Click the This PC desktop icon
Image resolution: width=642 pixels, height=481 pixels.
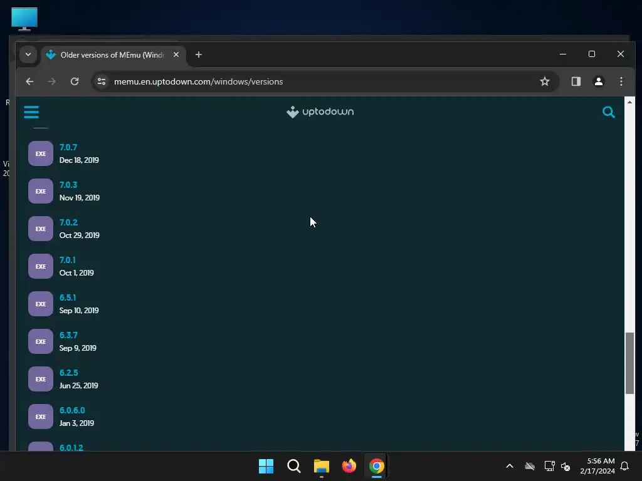coord(24,19)
